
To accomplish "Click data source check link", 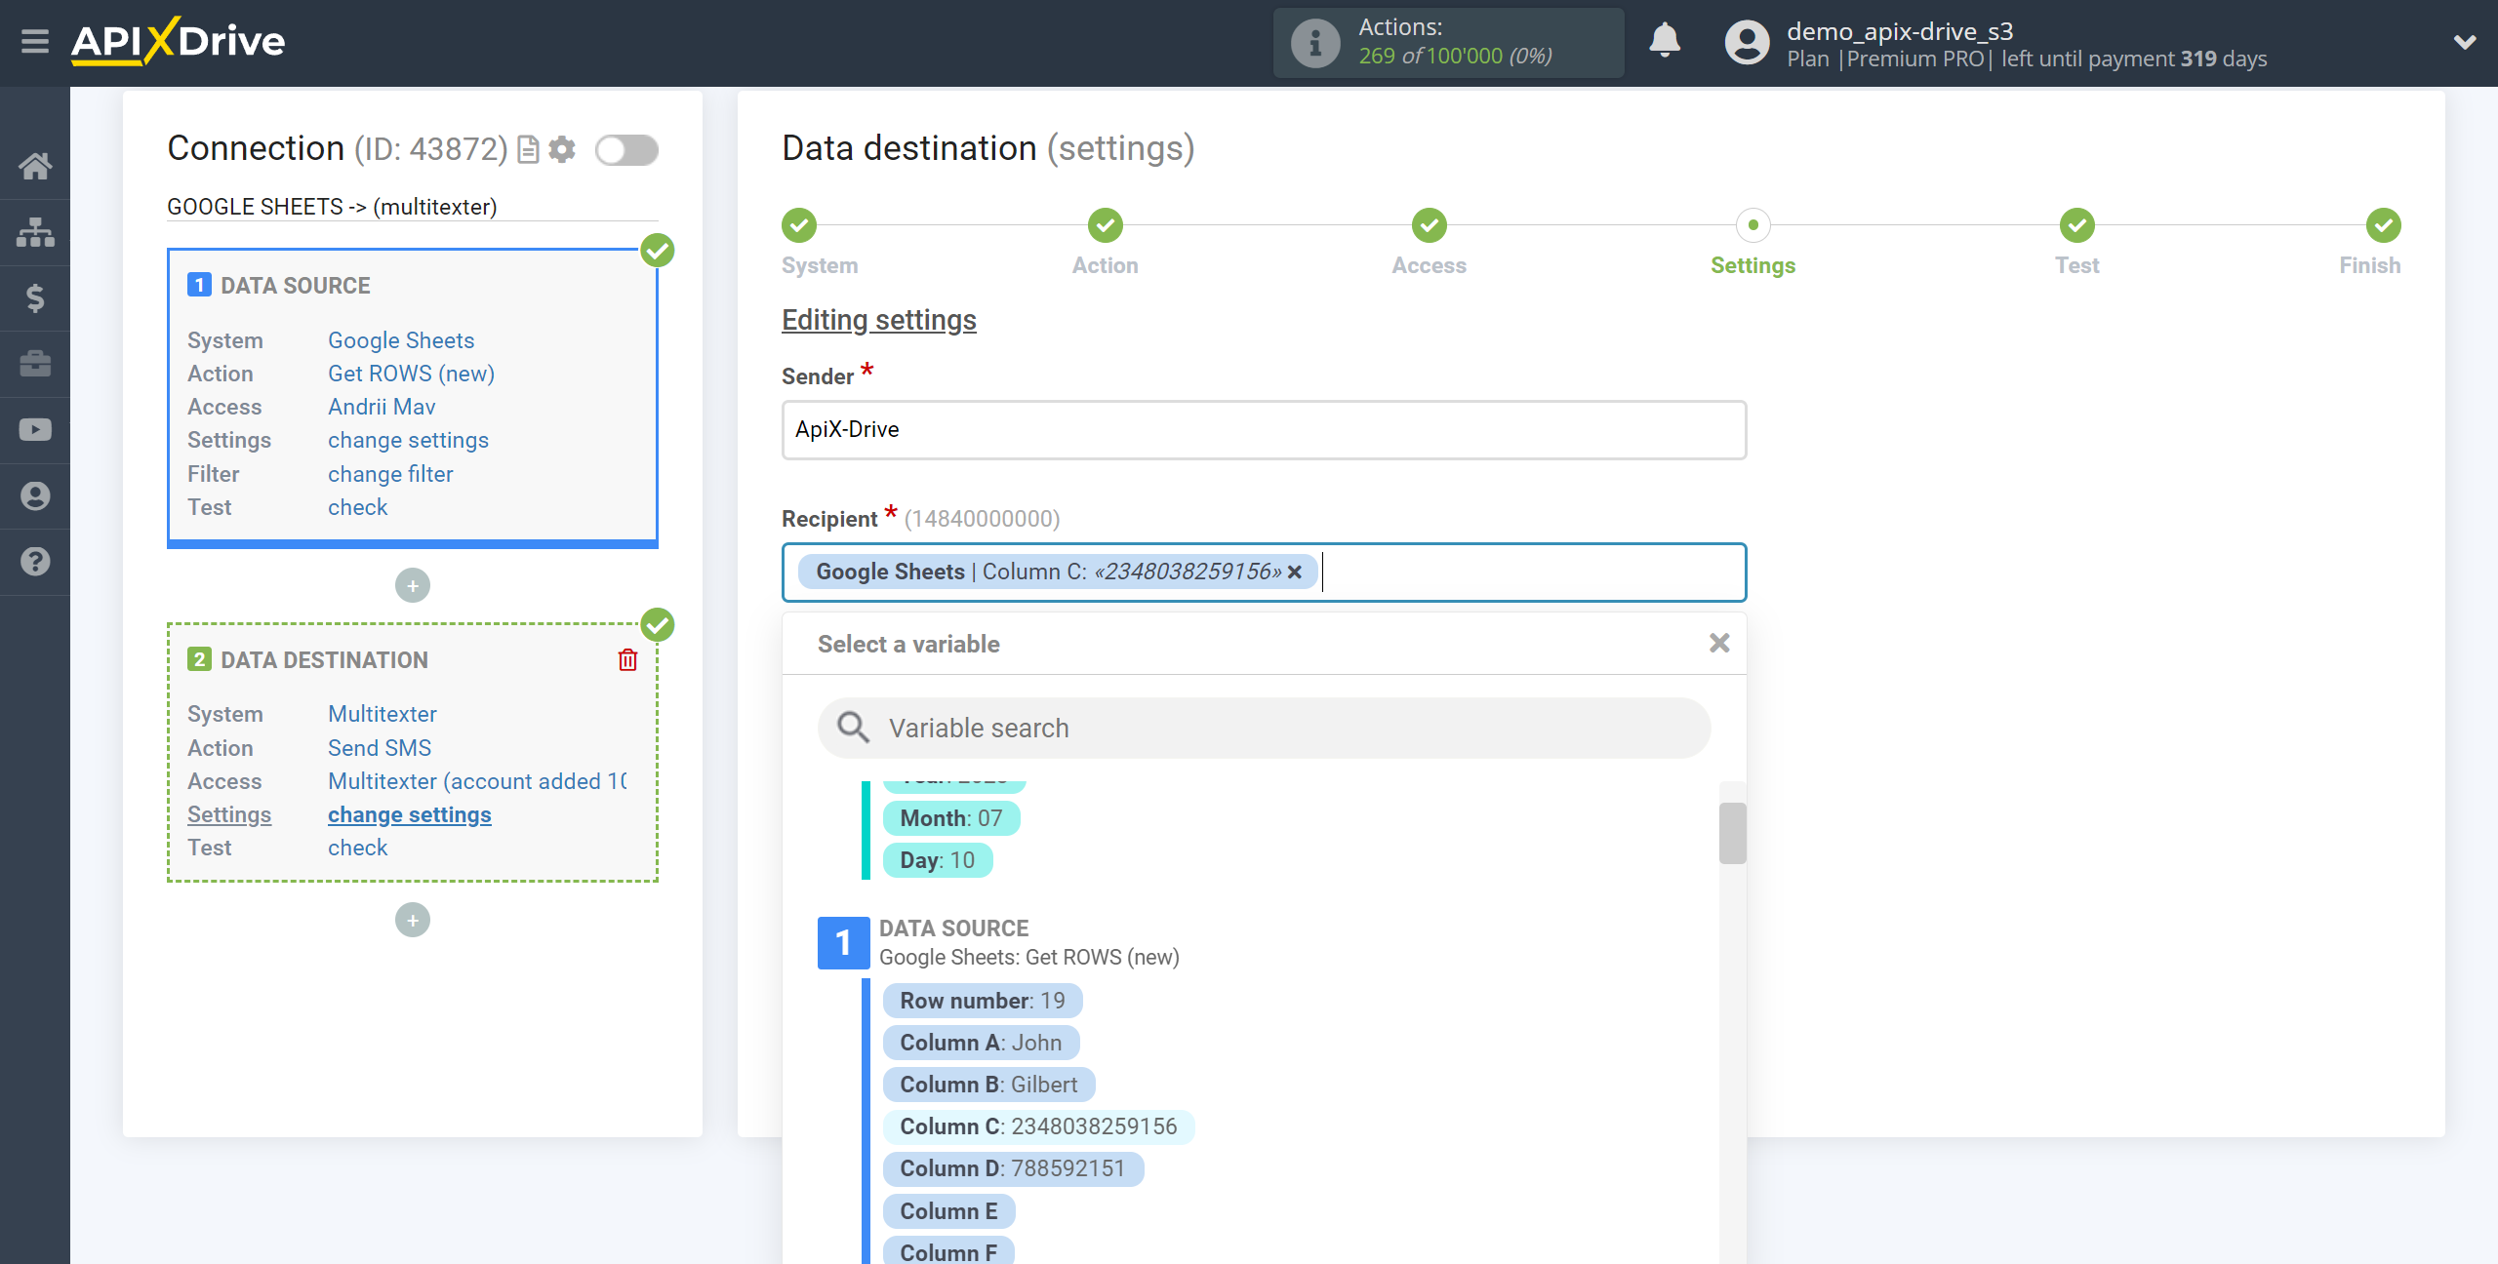I will pyautogui.click(x=357, y=507).
